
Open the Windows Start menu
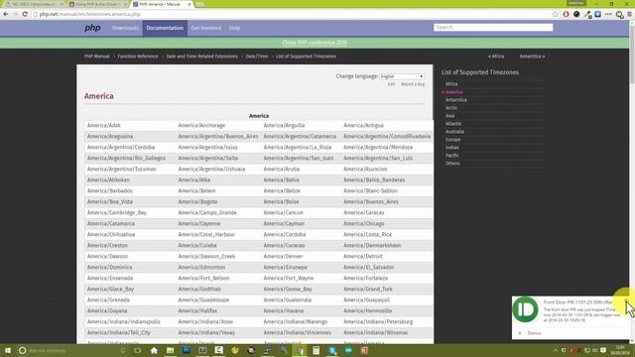pos(7,350)
